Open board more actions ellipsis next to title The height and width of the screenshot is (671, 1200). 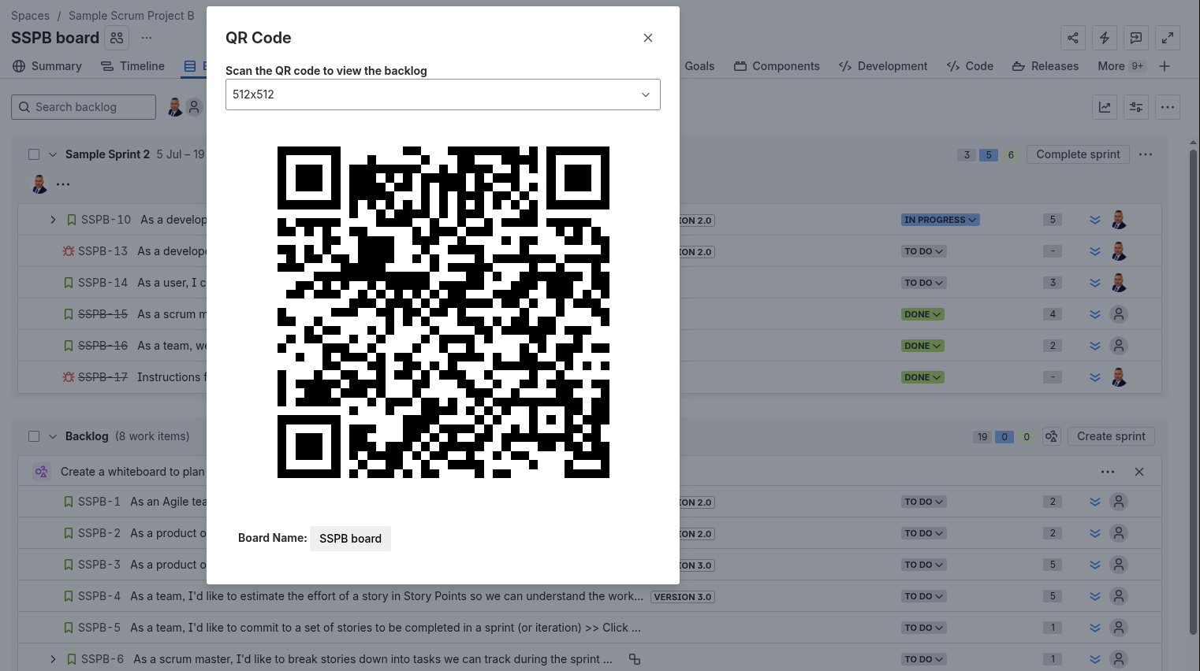pyautogui.click(x=147, y=38)
